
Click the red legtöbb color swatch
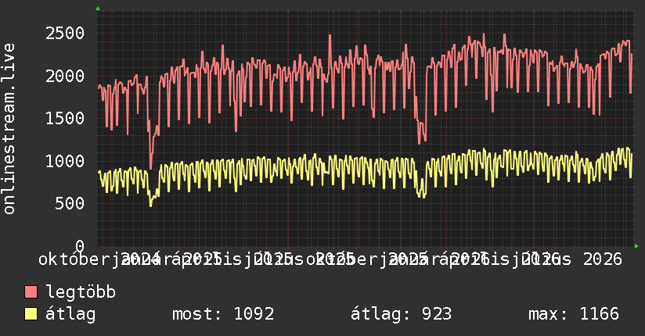[31, 292]
